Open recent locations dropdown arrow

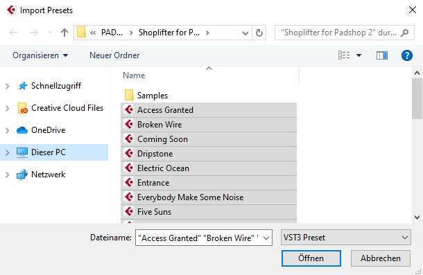(x=50, y=33)
